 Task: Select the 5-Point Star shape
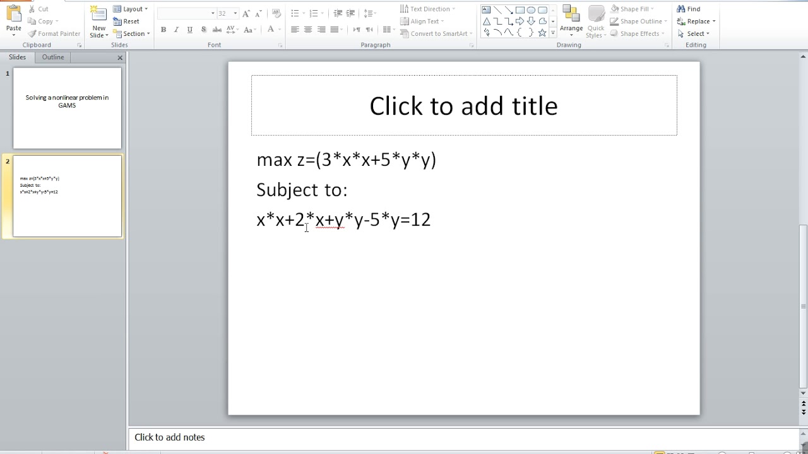click(543, 33)
